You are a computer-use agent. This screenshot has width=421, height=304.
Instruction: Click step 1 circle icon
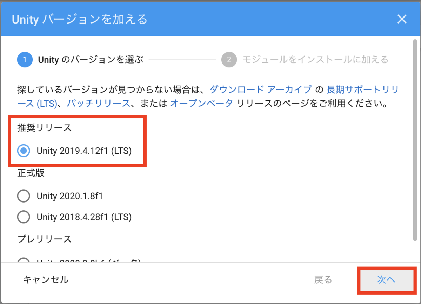click(x=25, y=60)
